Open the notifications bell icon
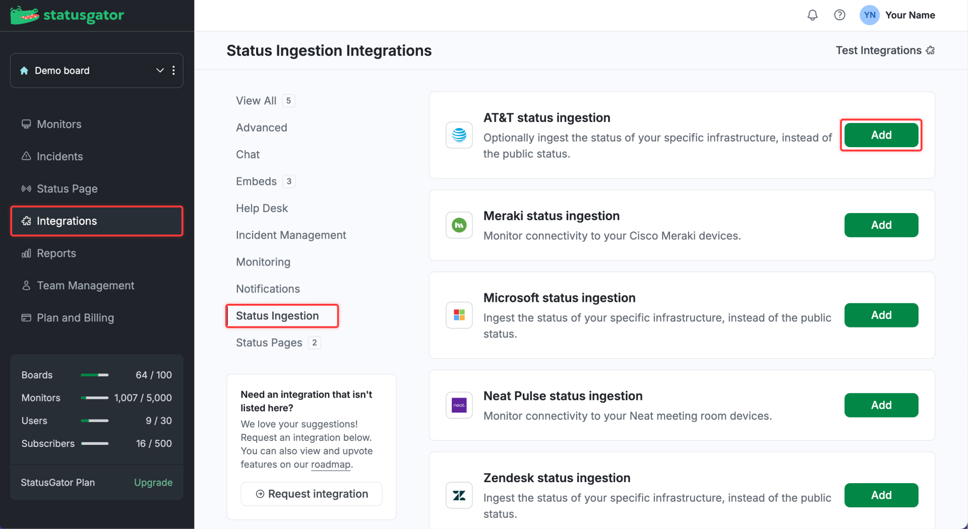This screenshot has width=968, height=529. [x=812, y=15]
